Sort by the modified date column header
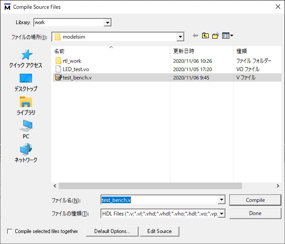 coord(201,51)
